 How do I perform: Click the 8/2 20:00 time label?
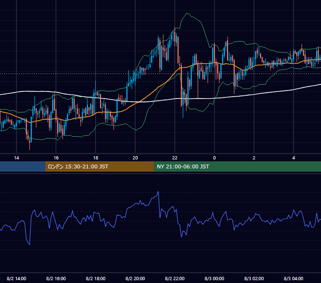click(135, 278)
